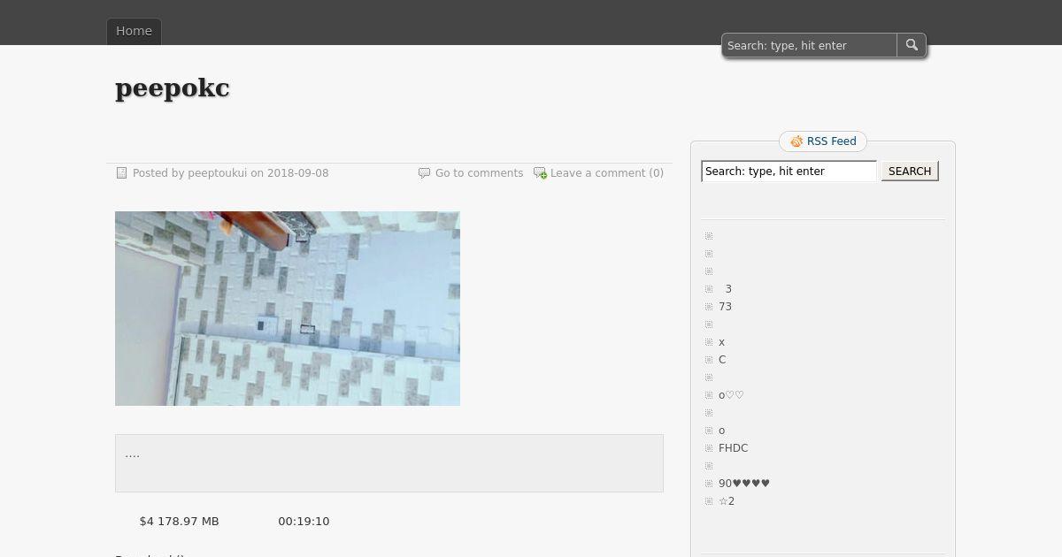Viewport: 1062px width, 557px height.
Task: Click the 2018-09-08 post date text
Action: tap(297, 173)
